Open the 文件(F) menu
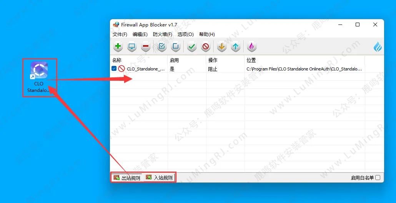 pos(120,34)
